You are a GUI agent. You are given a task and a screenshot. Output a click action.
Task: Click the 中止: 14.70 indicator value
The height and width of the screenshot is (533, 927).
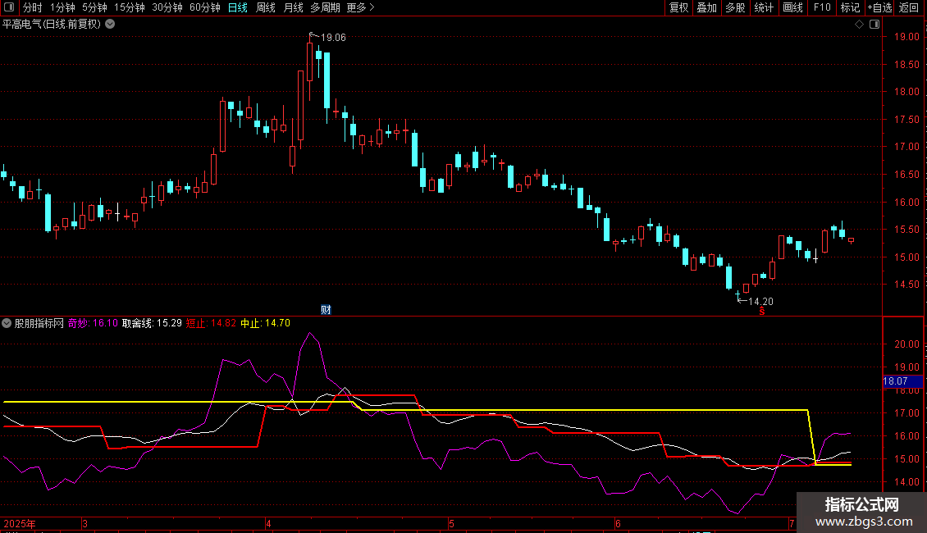point(266,323)
